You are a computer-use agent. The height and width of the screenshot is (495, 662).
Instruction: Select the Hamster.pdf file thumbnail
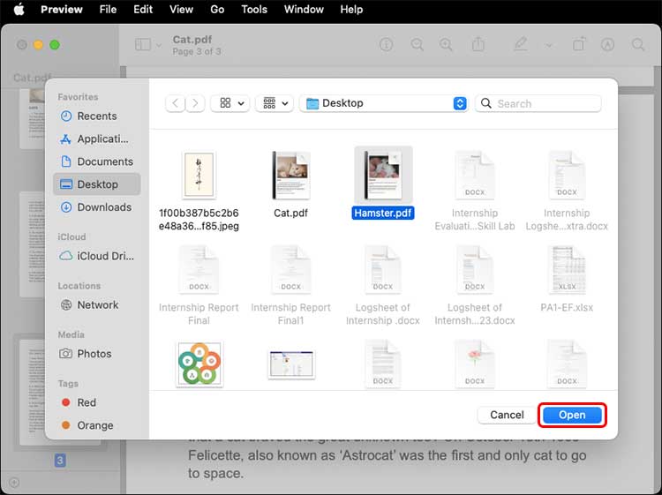point(383,175)
